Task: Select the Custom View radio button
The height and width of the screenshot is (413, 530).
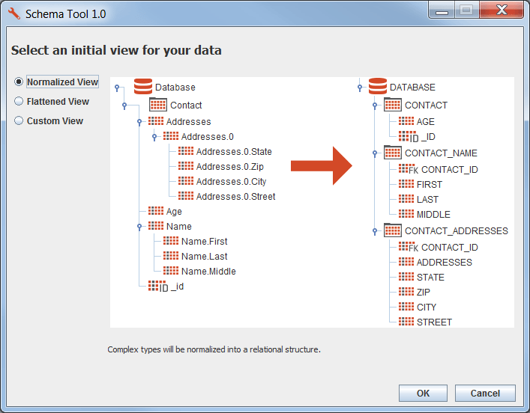Action: pyautogui.click(x=19, y=121)
